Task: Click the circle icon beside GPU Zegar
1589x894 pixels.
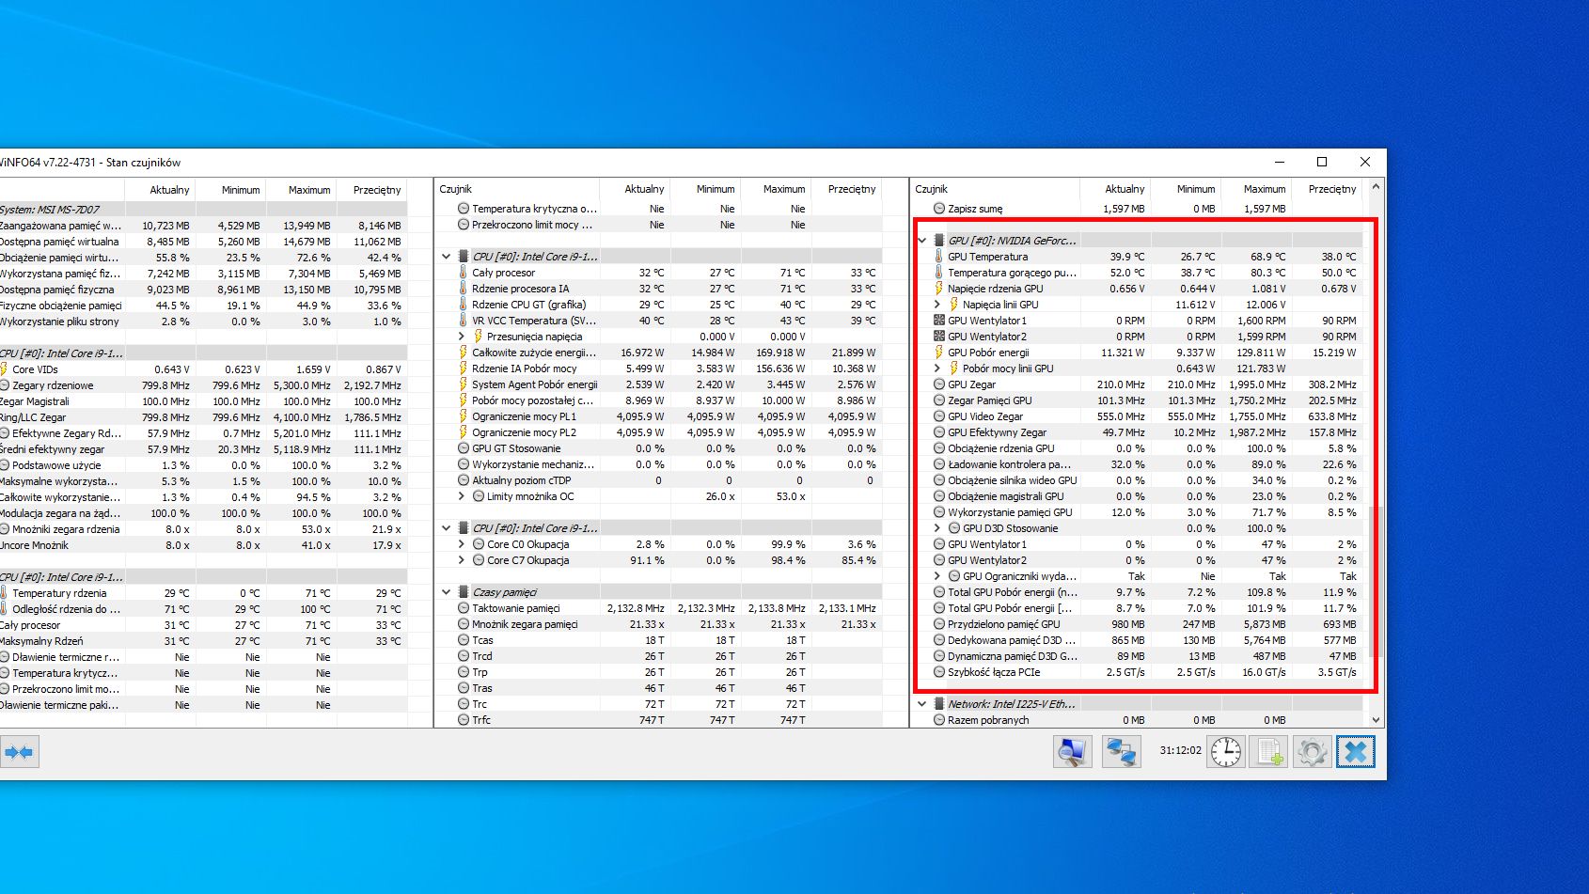Action: pos(938,384)
